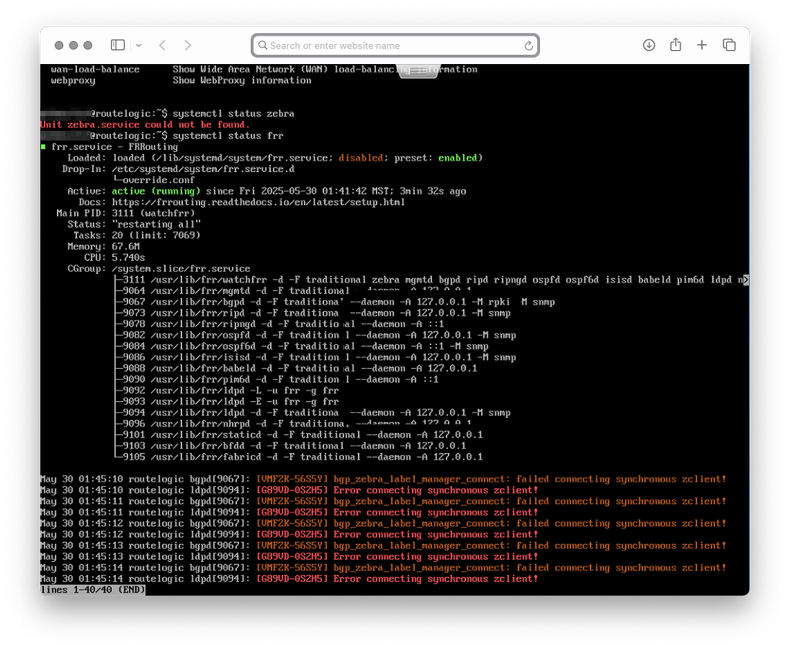
Task: Open Downloads using the arrow icon
Action: [x=649, y=45]
